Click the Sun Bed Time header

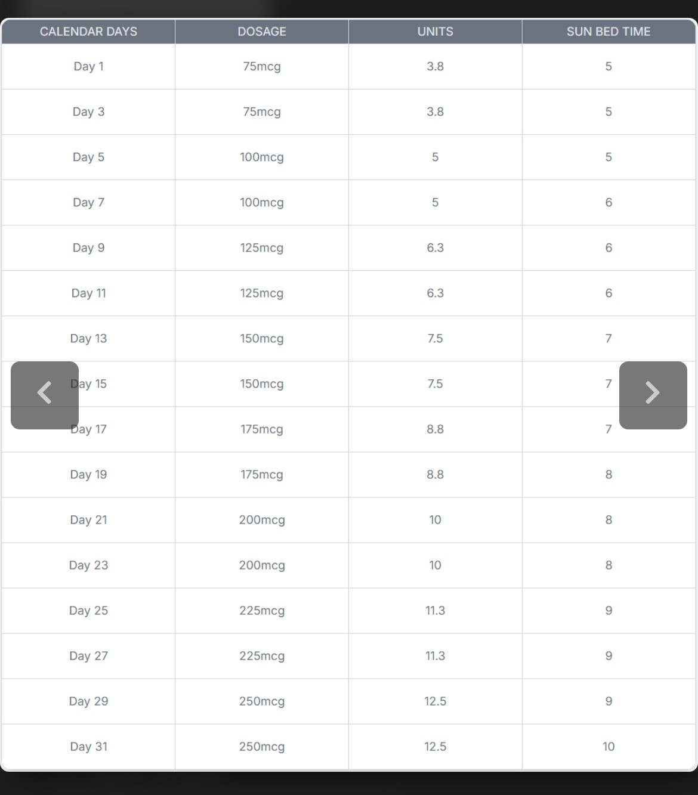tap(609, 32)
